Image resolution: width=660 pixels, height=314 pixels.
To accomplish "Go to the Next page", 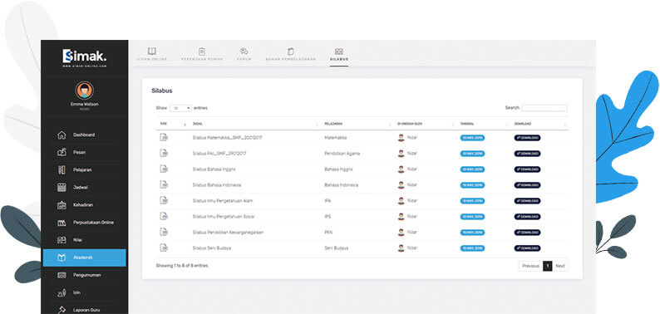I will pos(559,266).
